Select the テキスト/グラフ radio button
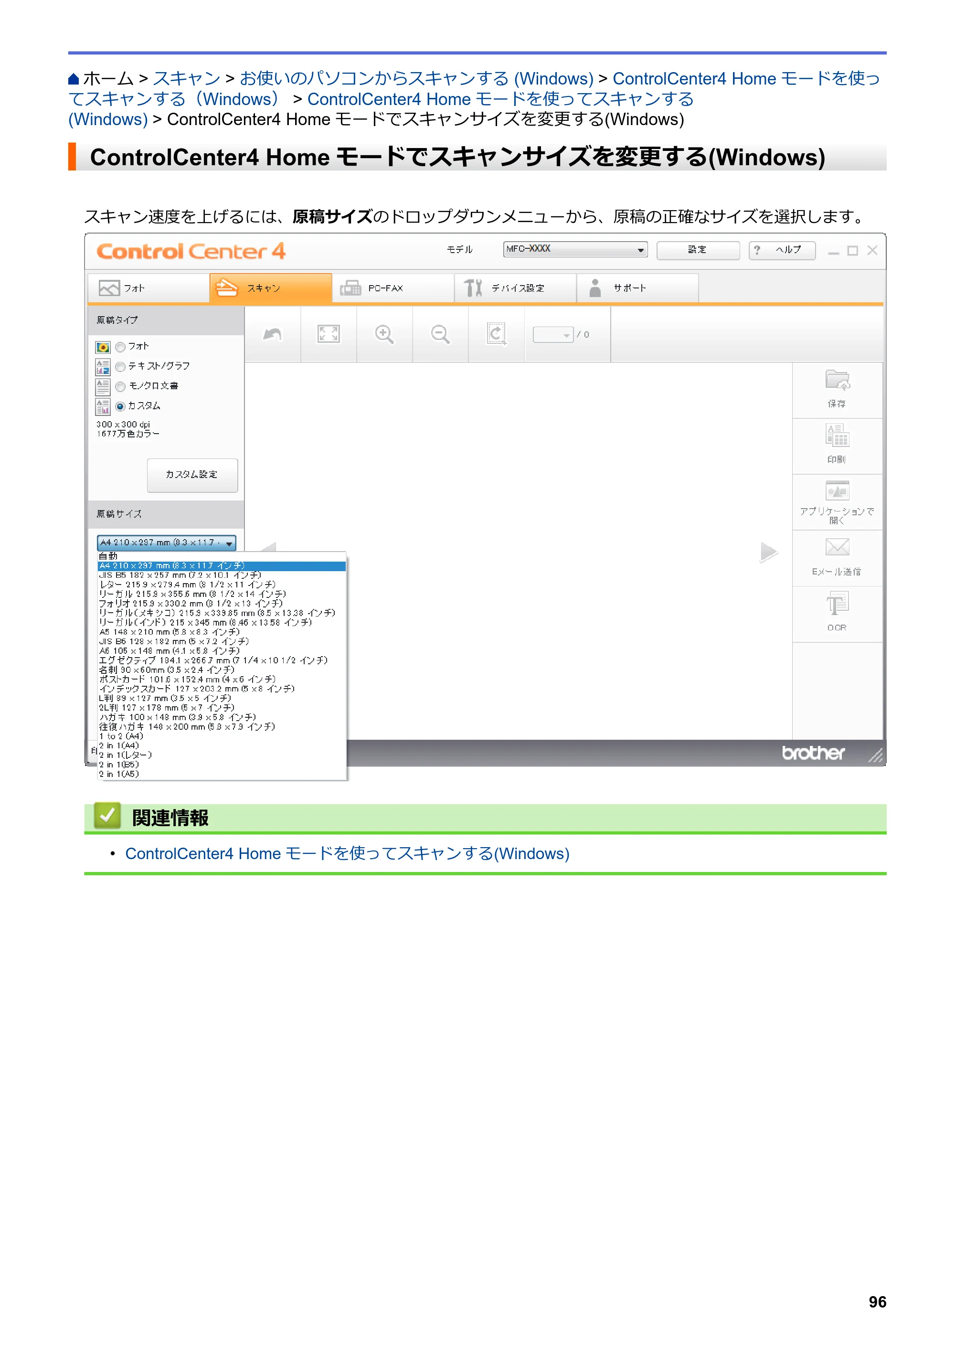 pos(120,367)
